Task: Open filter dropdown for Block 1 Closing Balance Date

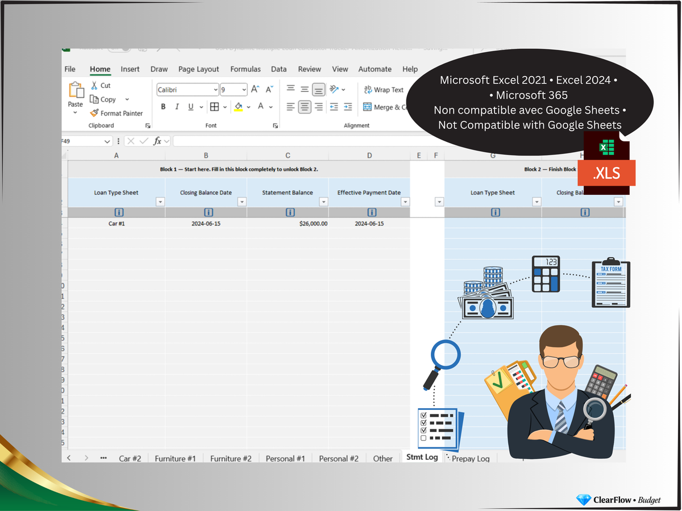Action: (242, 202)
